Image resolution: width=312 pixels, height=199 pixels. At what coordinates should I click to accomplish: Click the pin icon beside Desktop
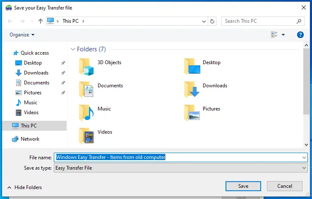(63, 63)
